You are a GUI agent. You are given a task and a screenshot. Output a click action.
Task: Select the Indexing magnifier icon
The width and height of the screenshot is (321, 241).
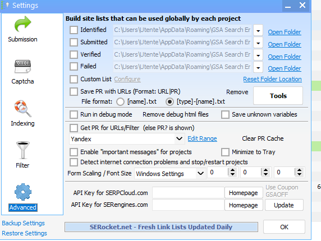pos(22,108)
